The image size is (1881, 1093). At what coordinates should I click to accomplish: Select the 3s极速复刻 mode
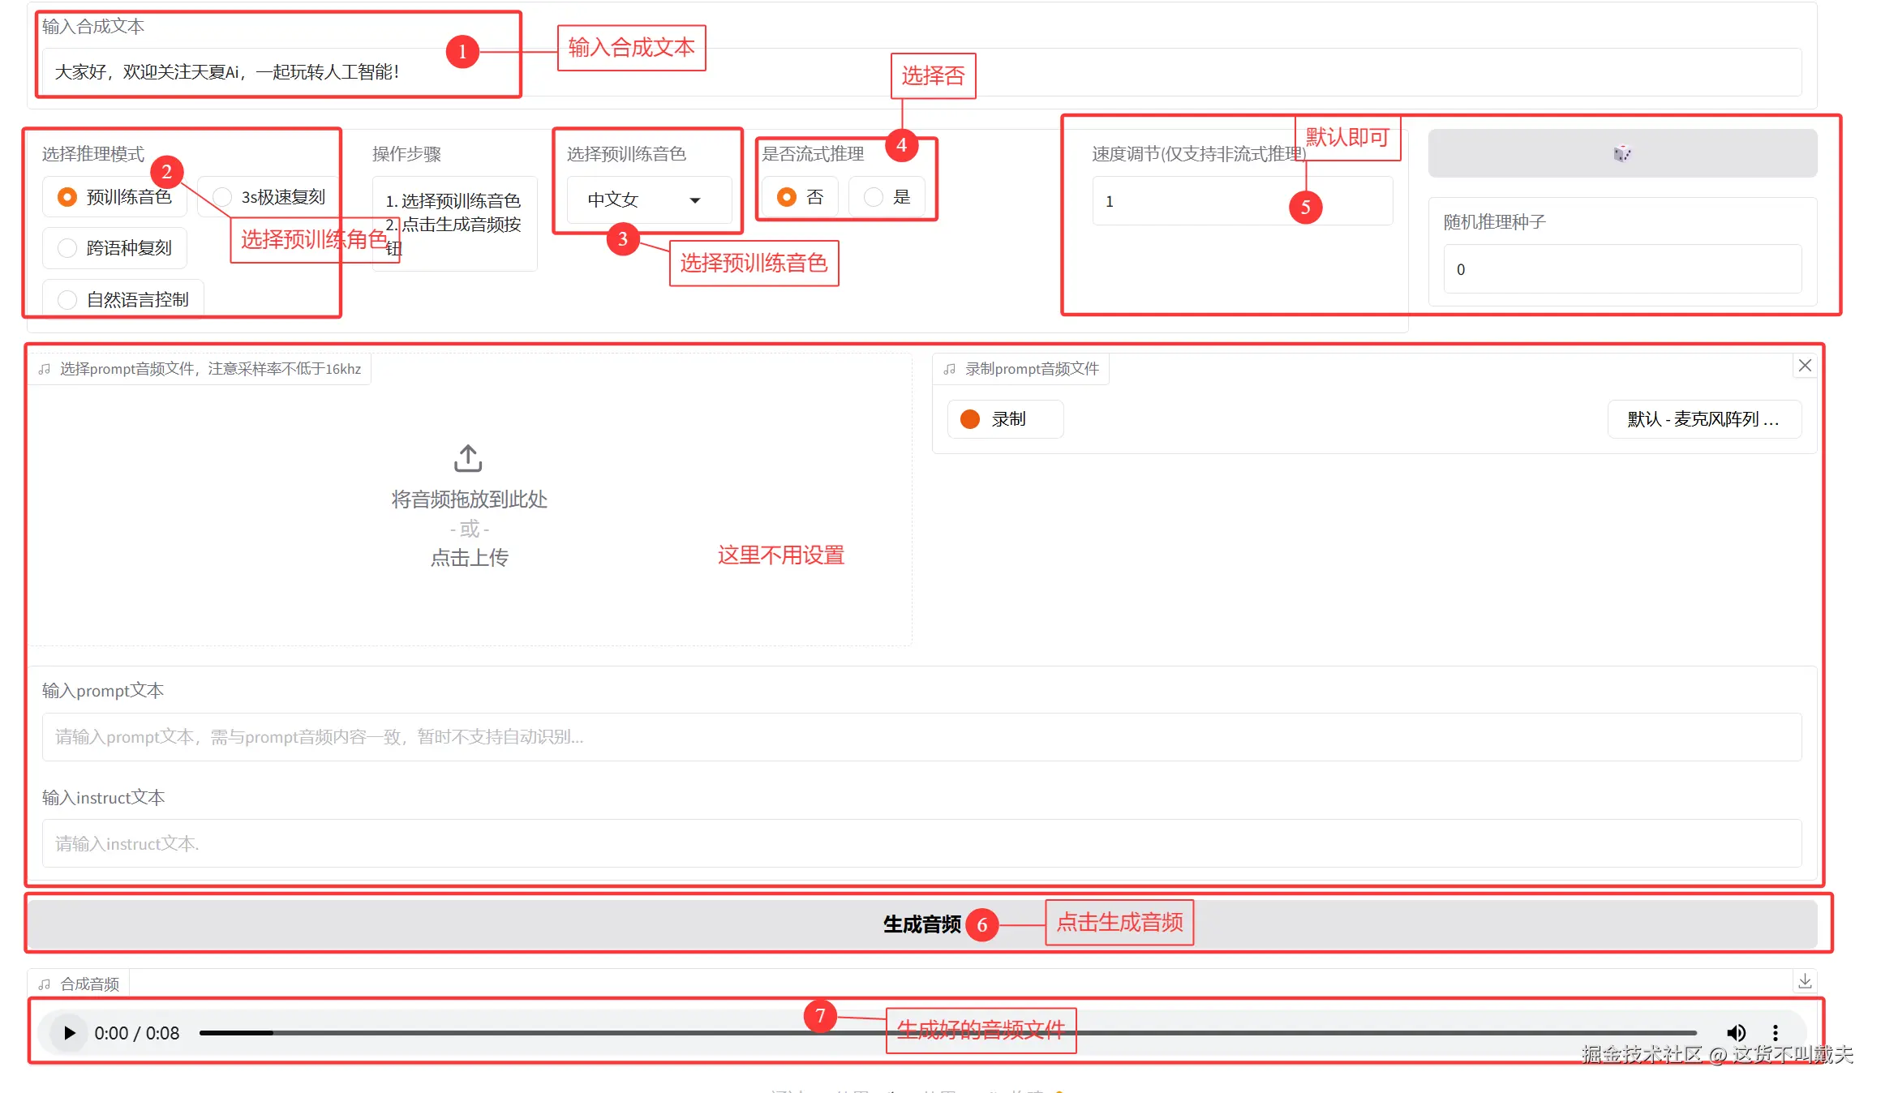223,197
